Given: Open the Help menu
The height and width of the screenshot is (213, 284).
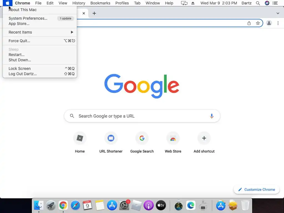Looking at the screenshot, I should 169,3.
